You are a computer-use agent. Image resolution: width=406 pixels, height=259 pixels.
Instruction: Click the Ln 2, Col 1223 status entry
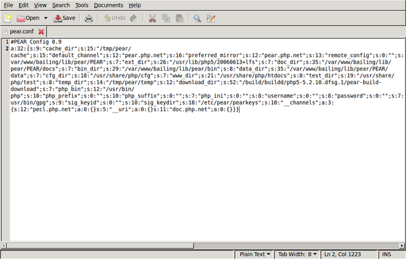(x=342, y=254)
